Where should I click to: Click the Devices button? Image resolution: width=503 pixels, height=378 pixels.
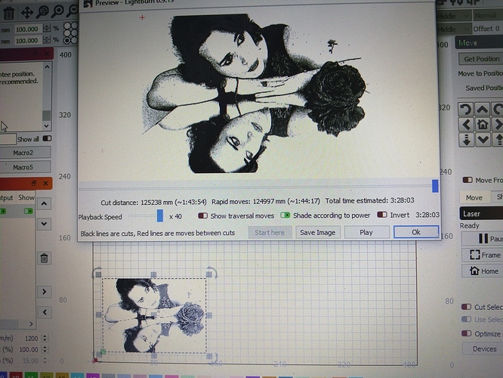point(484,349)
